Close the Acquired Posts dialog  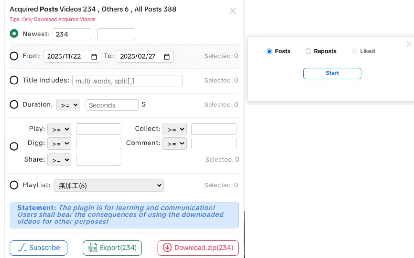click(x=233, y=11)
